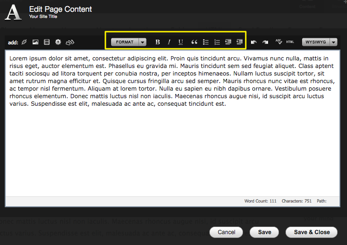This screenshot has height=245, width=347.
Task: Insert a blockquote
Action: pyautogui.click(x=194, y=42)
